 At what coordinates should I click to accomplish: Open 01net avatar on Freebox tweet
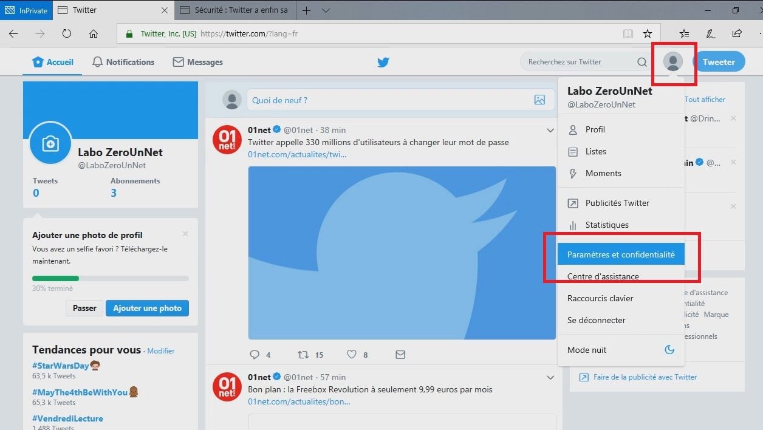coord(227,387)
